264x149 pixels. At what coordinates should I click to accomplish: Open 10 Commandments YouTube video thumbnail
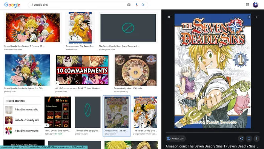pos(82,70)
